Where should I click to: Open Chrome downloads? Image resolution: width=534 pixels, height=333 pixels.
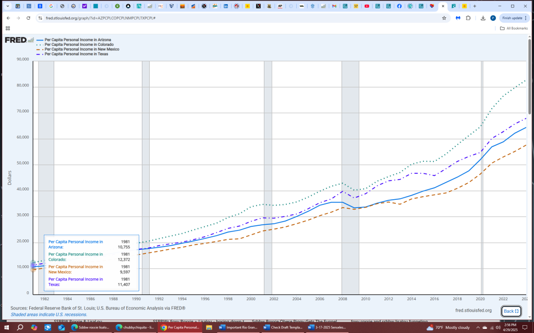point(483,18)
